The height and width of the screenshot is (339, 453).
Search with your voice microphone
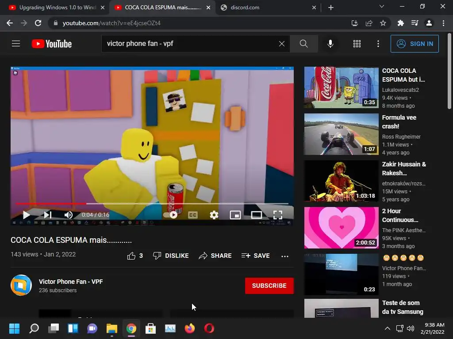[330, 44]
